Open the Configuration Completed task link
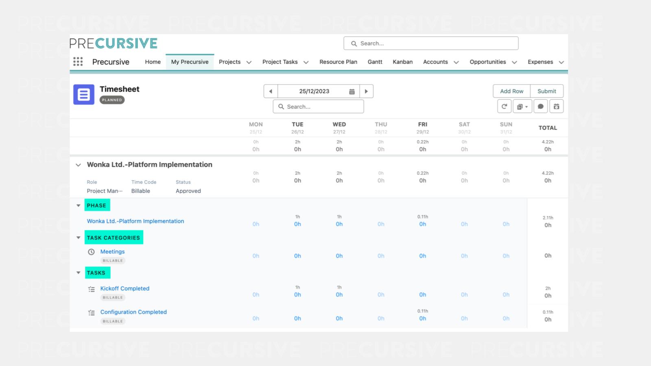 133,312
